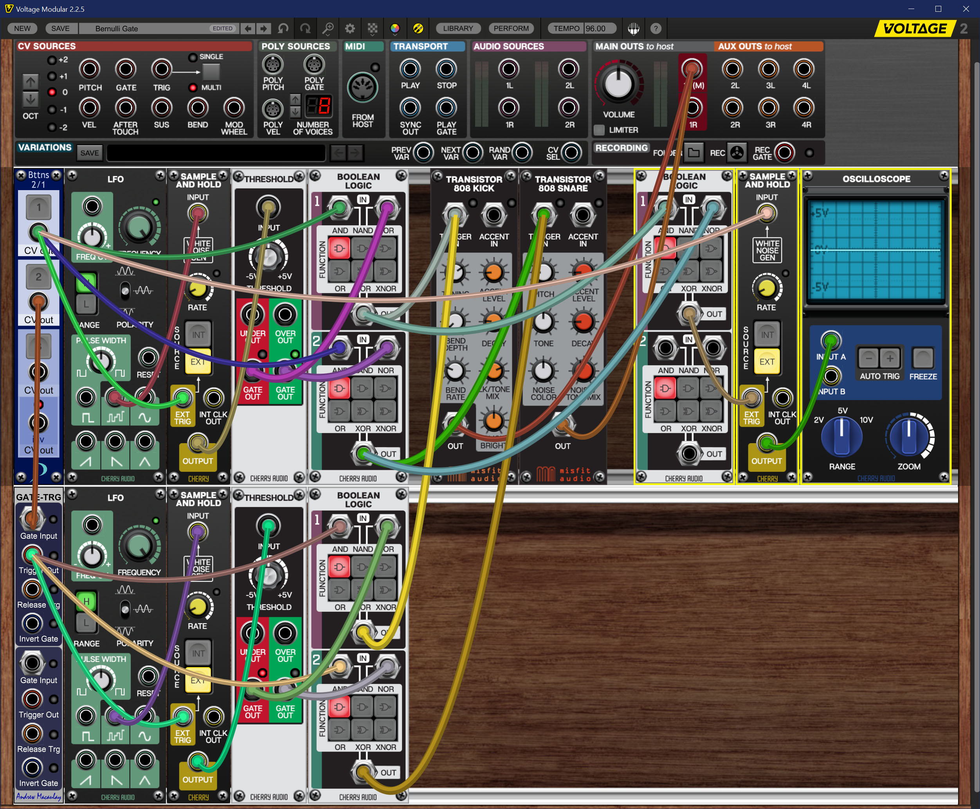980x809 pixels.
Task: Click the undo icon
Action: (283, 29)
